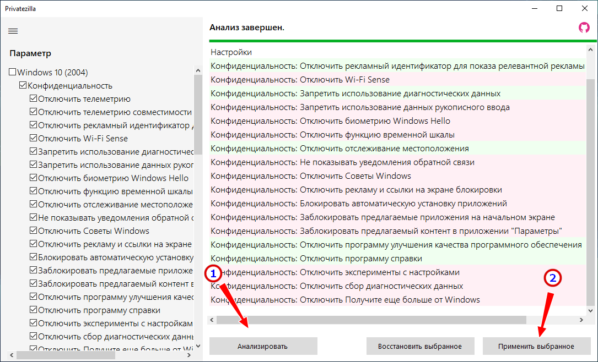
Task: Apply selected settings with "Применить выбранное"
Action: [x=536, y=347]
